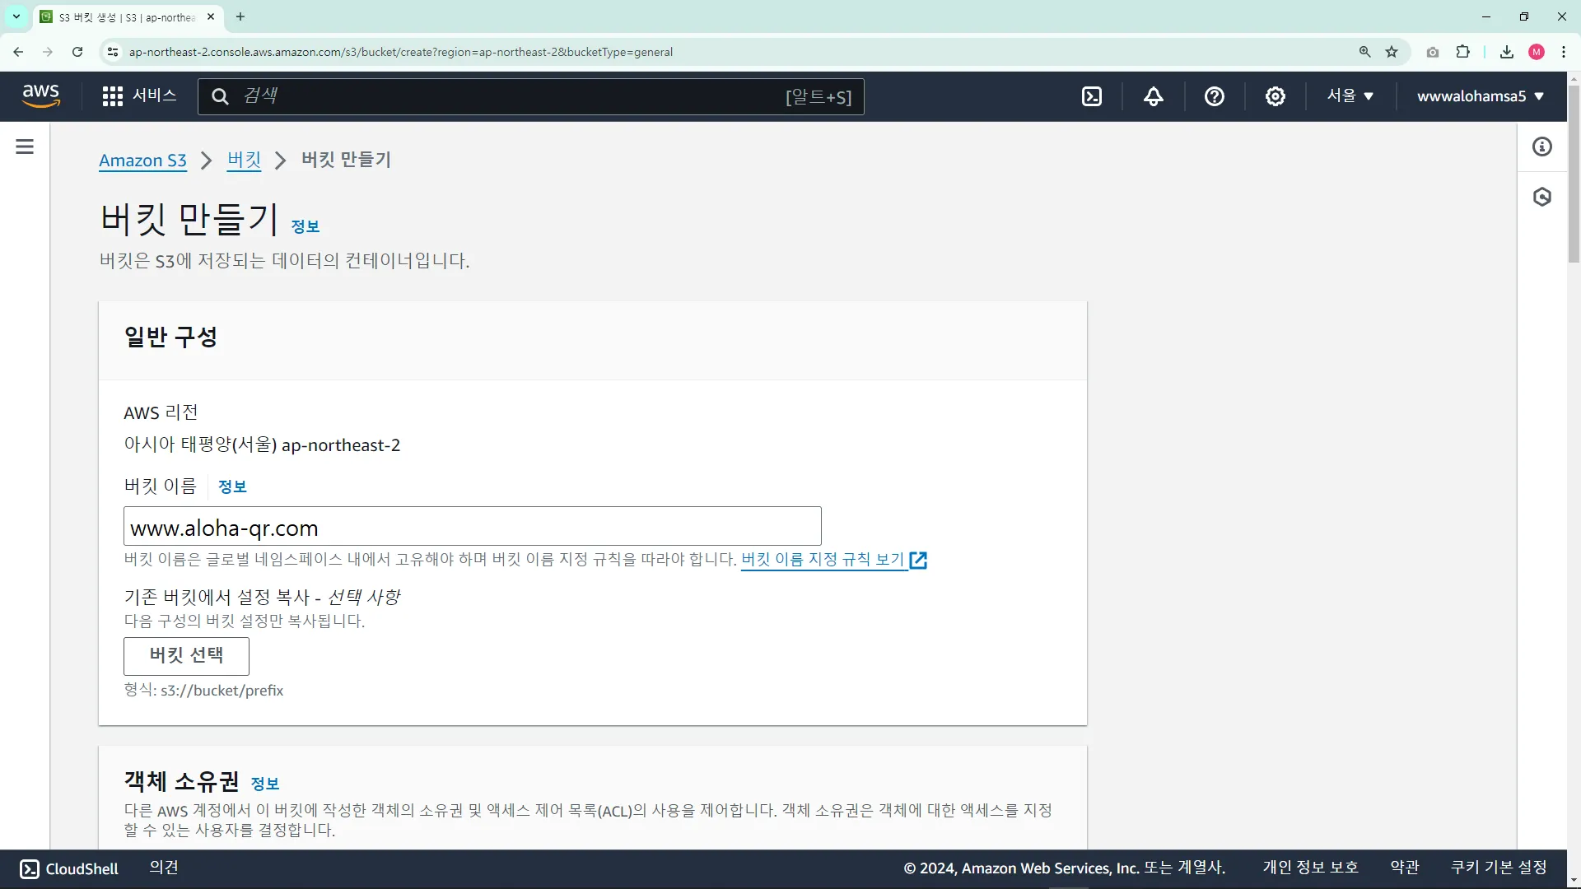Open the info panel circle icon
The image size is (1581, 889).
coord(1542,147)
